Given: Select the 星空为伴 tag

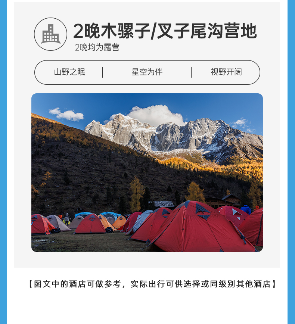Looking at the screenshot, I should (x=147, y=72).
